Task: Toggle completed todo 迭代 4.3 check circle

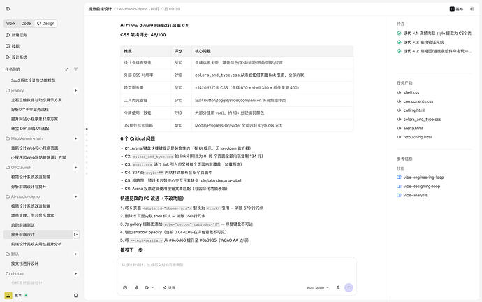Action: coord(399,42)
